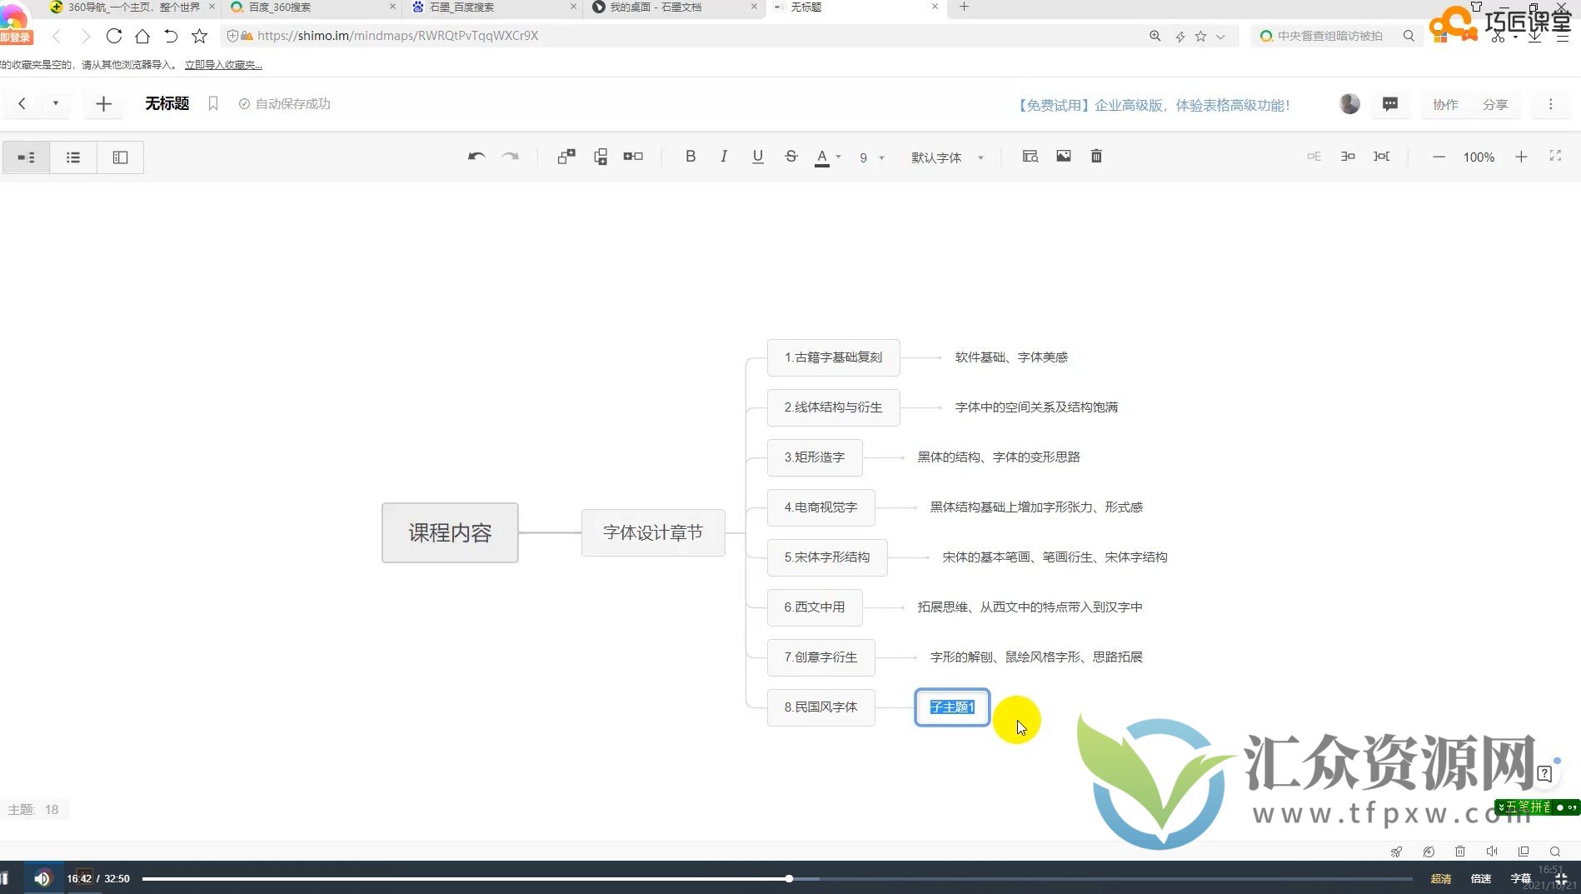Delete selected node with the trash icon
Screen dimensions: 1581x894
point(1096,156)
